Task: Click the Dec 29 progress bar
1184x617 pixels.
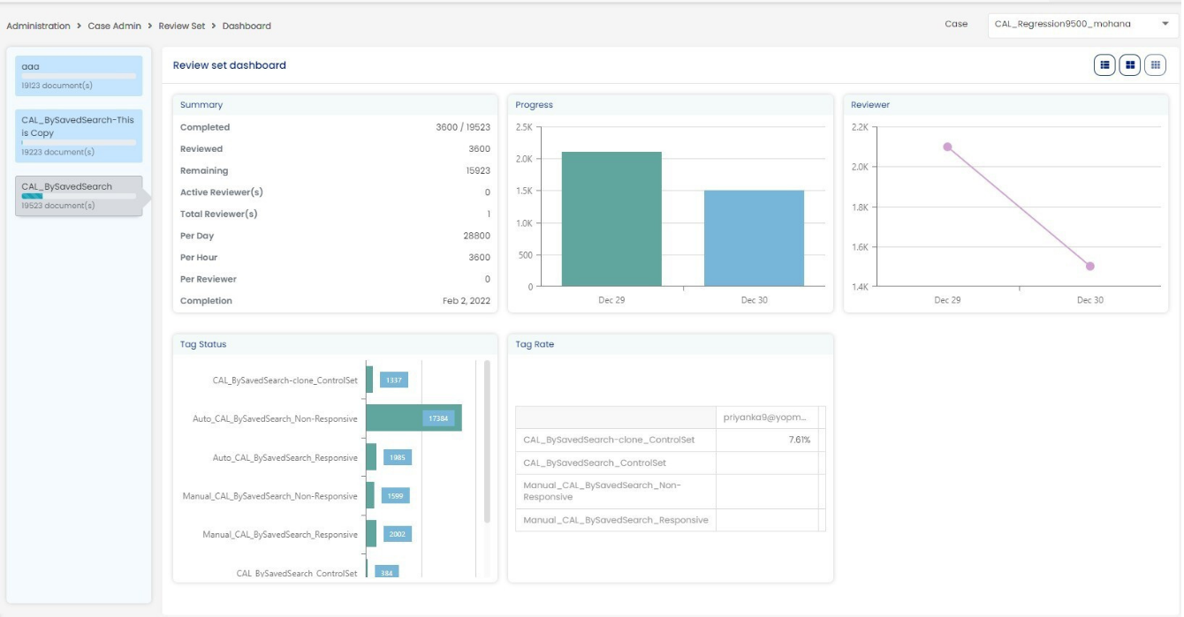Action: click(611, 219)
